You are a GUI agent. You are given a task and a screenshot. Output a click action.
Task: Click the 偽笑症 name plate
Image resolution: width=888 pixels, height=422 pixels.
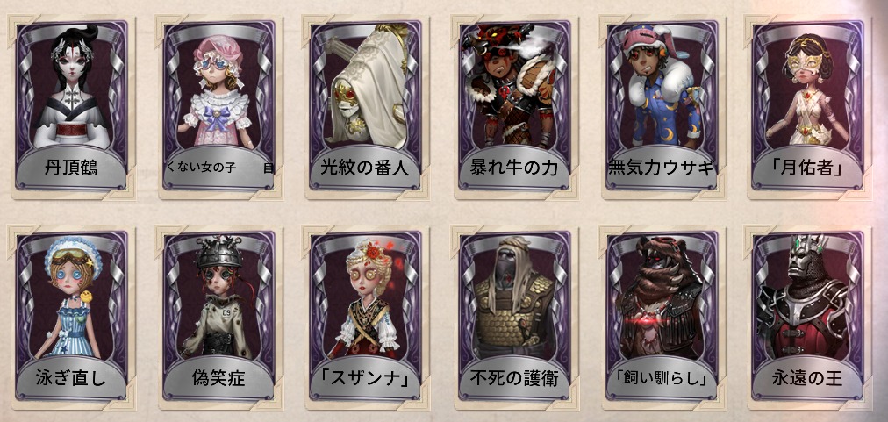[218, 379]
